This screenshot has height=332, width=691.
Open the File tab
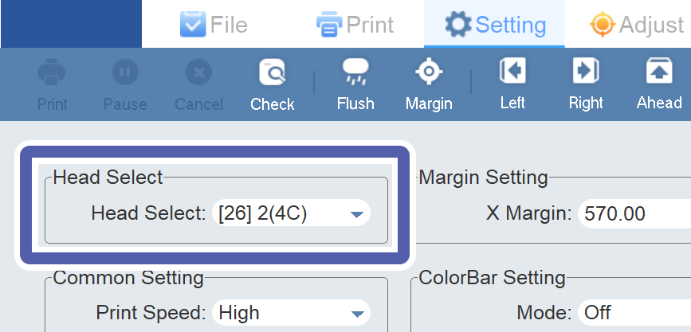tap(214, 25)
